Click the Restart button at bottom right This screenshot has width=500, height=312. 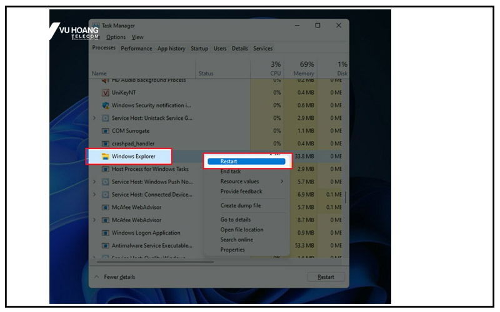click(x=326, y=277)
